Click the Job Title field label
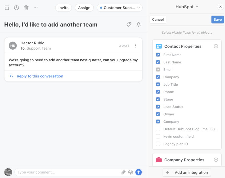The height and width of the screenshot is (178, 225). pyautogui.click(x=171, y=85)
